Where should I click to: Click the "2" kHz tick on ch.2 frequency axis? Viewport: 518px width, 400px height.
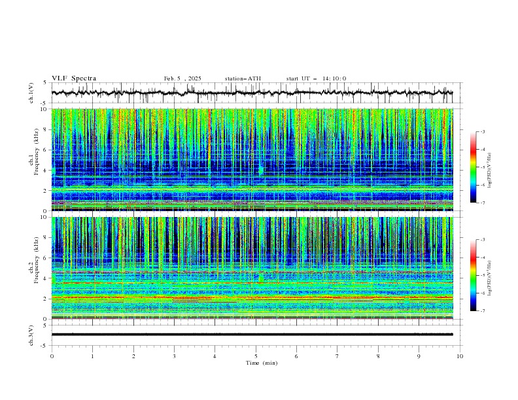point(45,299)
